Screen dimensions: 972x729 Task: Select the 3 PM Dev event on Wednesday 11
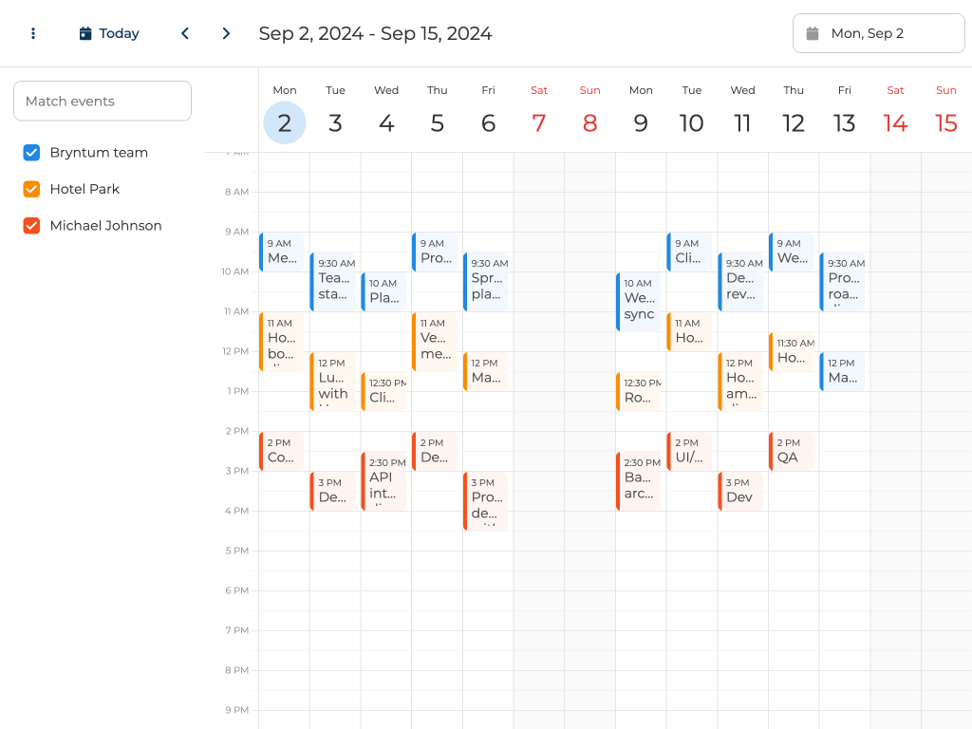(741, 491)
